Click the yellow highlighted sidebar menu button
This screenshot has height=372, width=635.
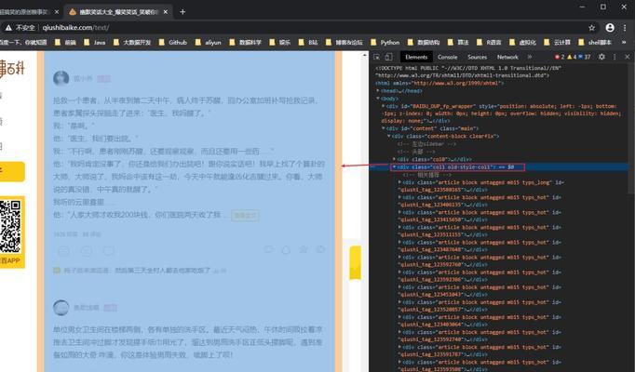click(x=12, y=171)
